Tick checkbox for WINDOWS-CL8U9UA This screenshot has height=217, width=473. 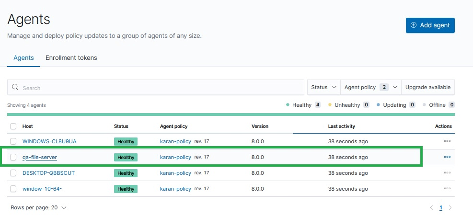tap(13, 141)
